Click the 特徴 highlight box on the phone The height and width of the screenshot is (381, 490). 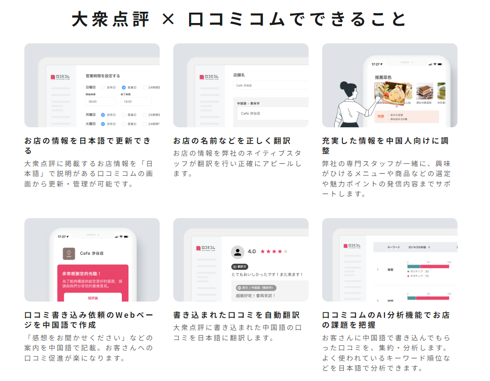pos(407,117)
